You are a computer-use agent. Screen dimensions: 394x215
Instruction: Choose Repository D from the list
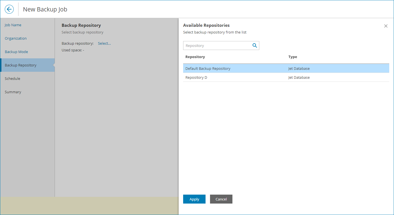coord(196,77)
